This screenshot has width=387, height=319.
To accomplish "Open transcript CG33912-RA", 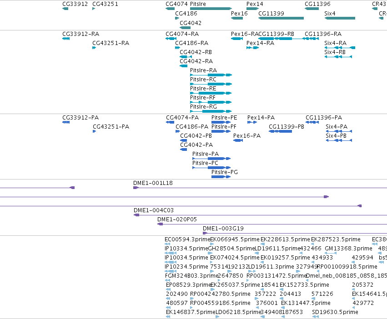I will pos(80,34).
